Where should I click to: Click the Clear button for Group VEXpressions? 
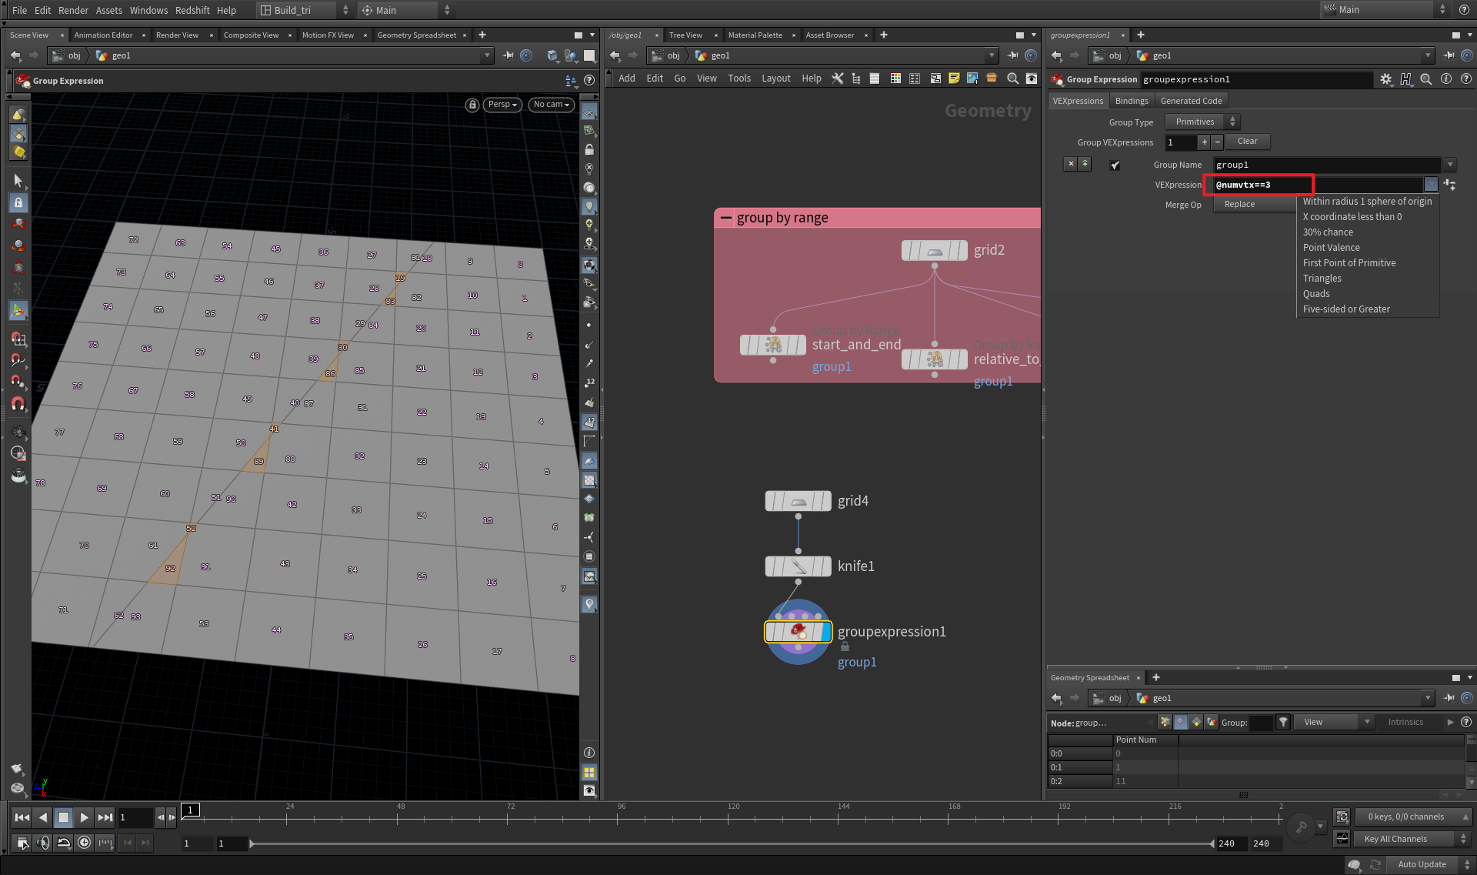click(x=1247, y=142)
